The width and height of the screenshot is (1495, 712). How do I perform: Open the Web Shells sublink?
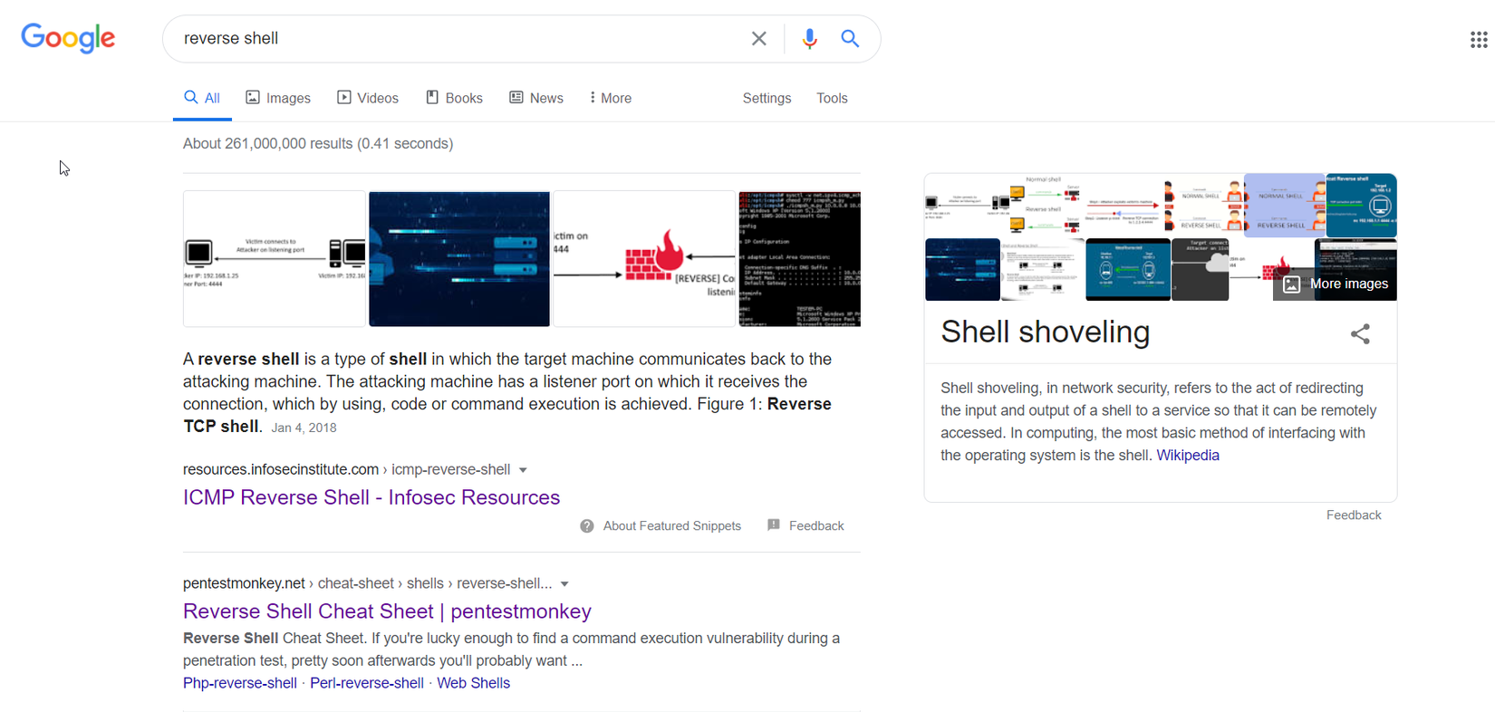(473, 683)
